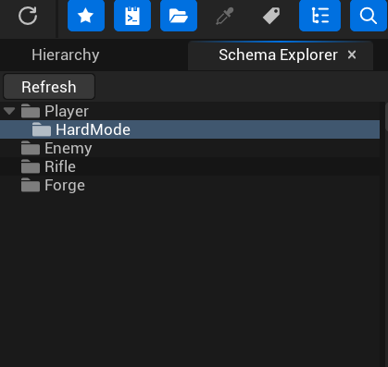Click the HardMode folder icon
388x367 pixels.
42,129
